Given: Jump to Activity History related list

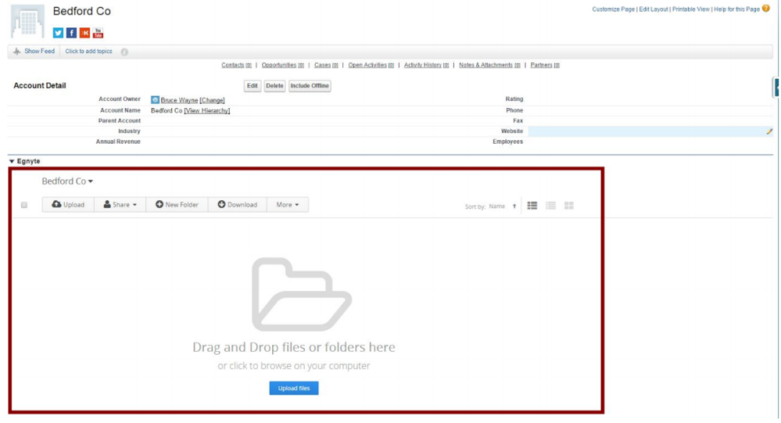Looking at the screenshot, I should [x=426, y=65].
